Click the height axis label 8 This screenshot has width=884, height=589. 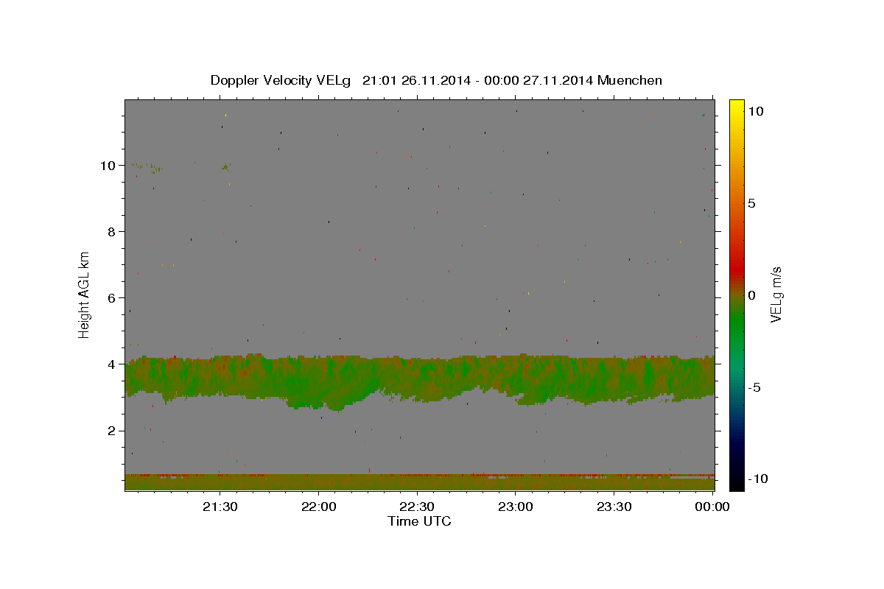point(113,232)
